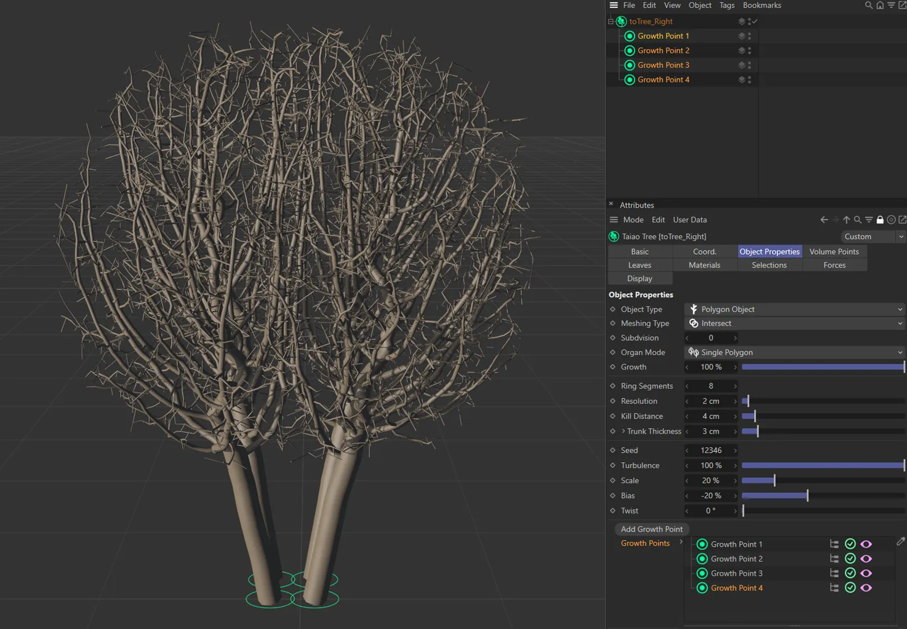Switch to the Volume Points tab
The image size is (907, 629).
[834, 251]
